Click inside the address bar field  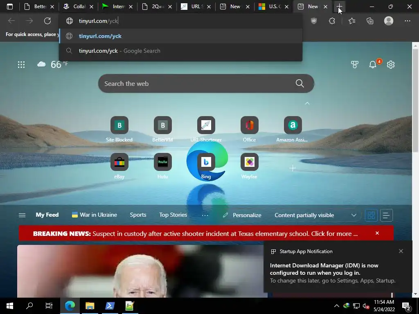180,21
